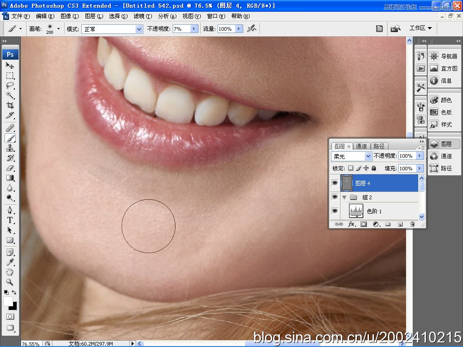Select the History Brush tool

[10, 158]
